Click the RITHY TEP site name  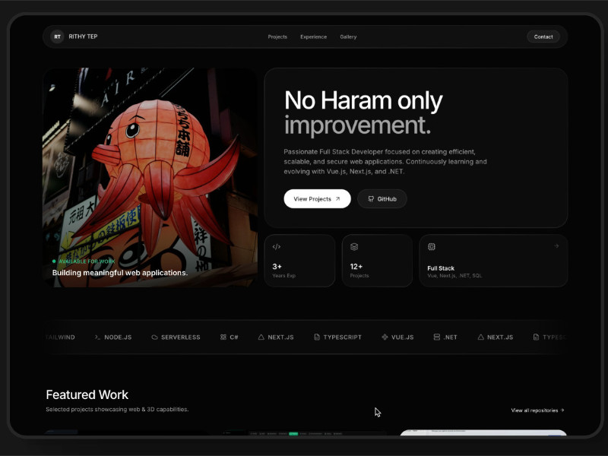click(x=83, y=36)
